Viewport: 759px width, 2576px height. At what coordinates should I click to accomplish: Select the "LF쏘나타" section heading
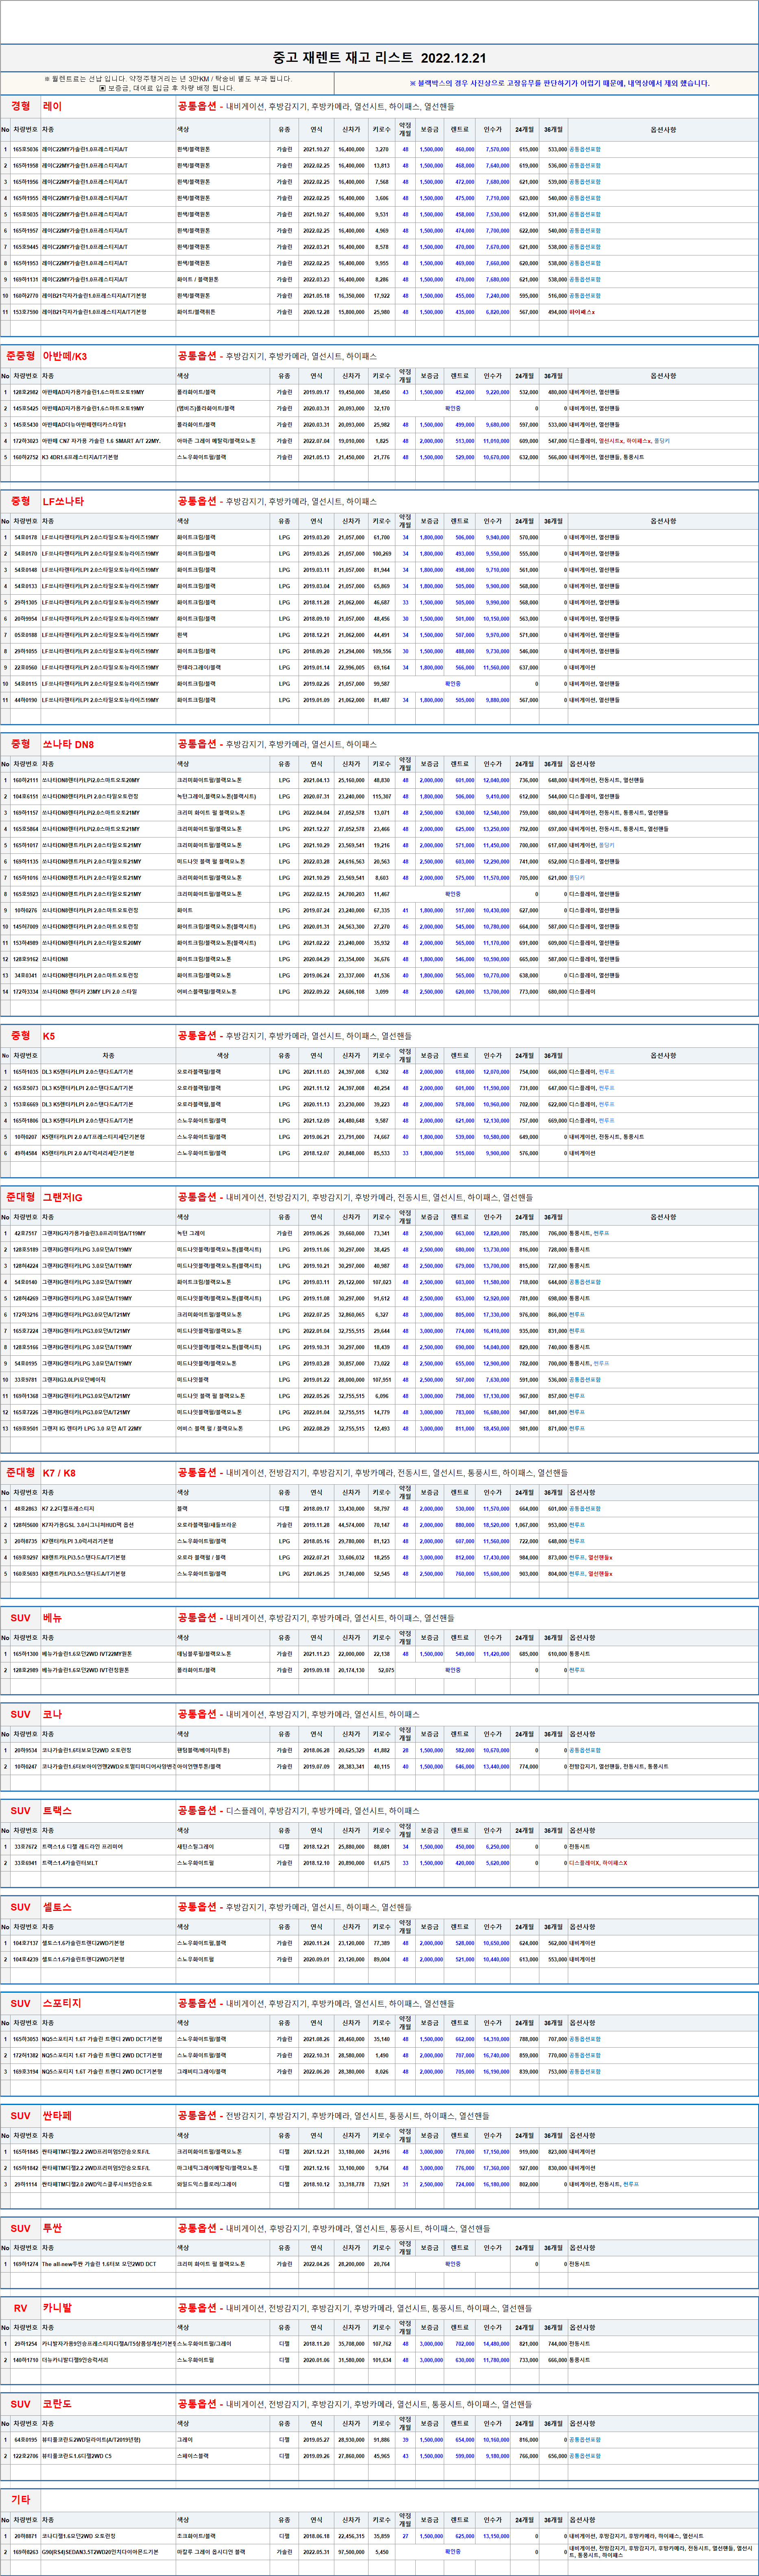[x=63, y=501]
